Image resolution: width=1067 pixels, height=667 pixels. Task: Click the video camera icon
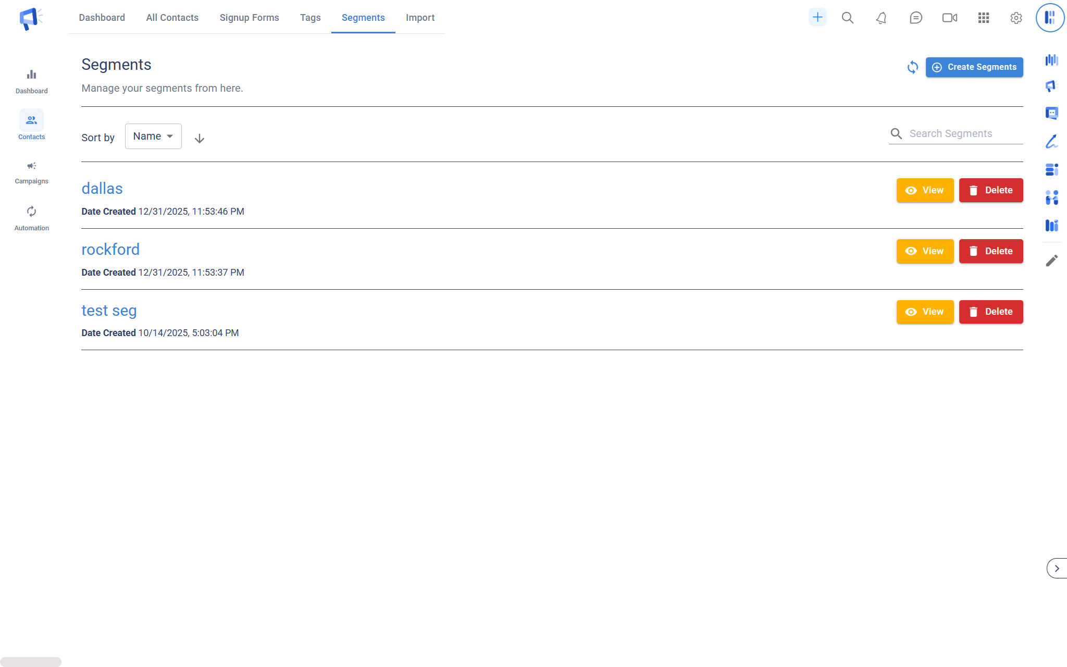949,18
